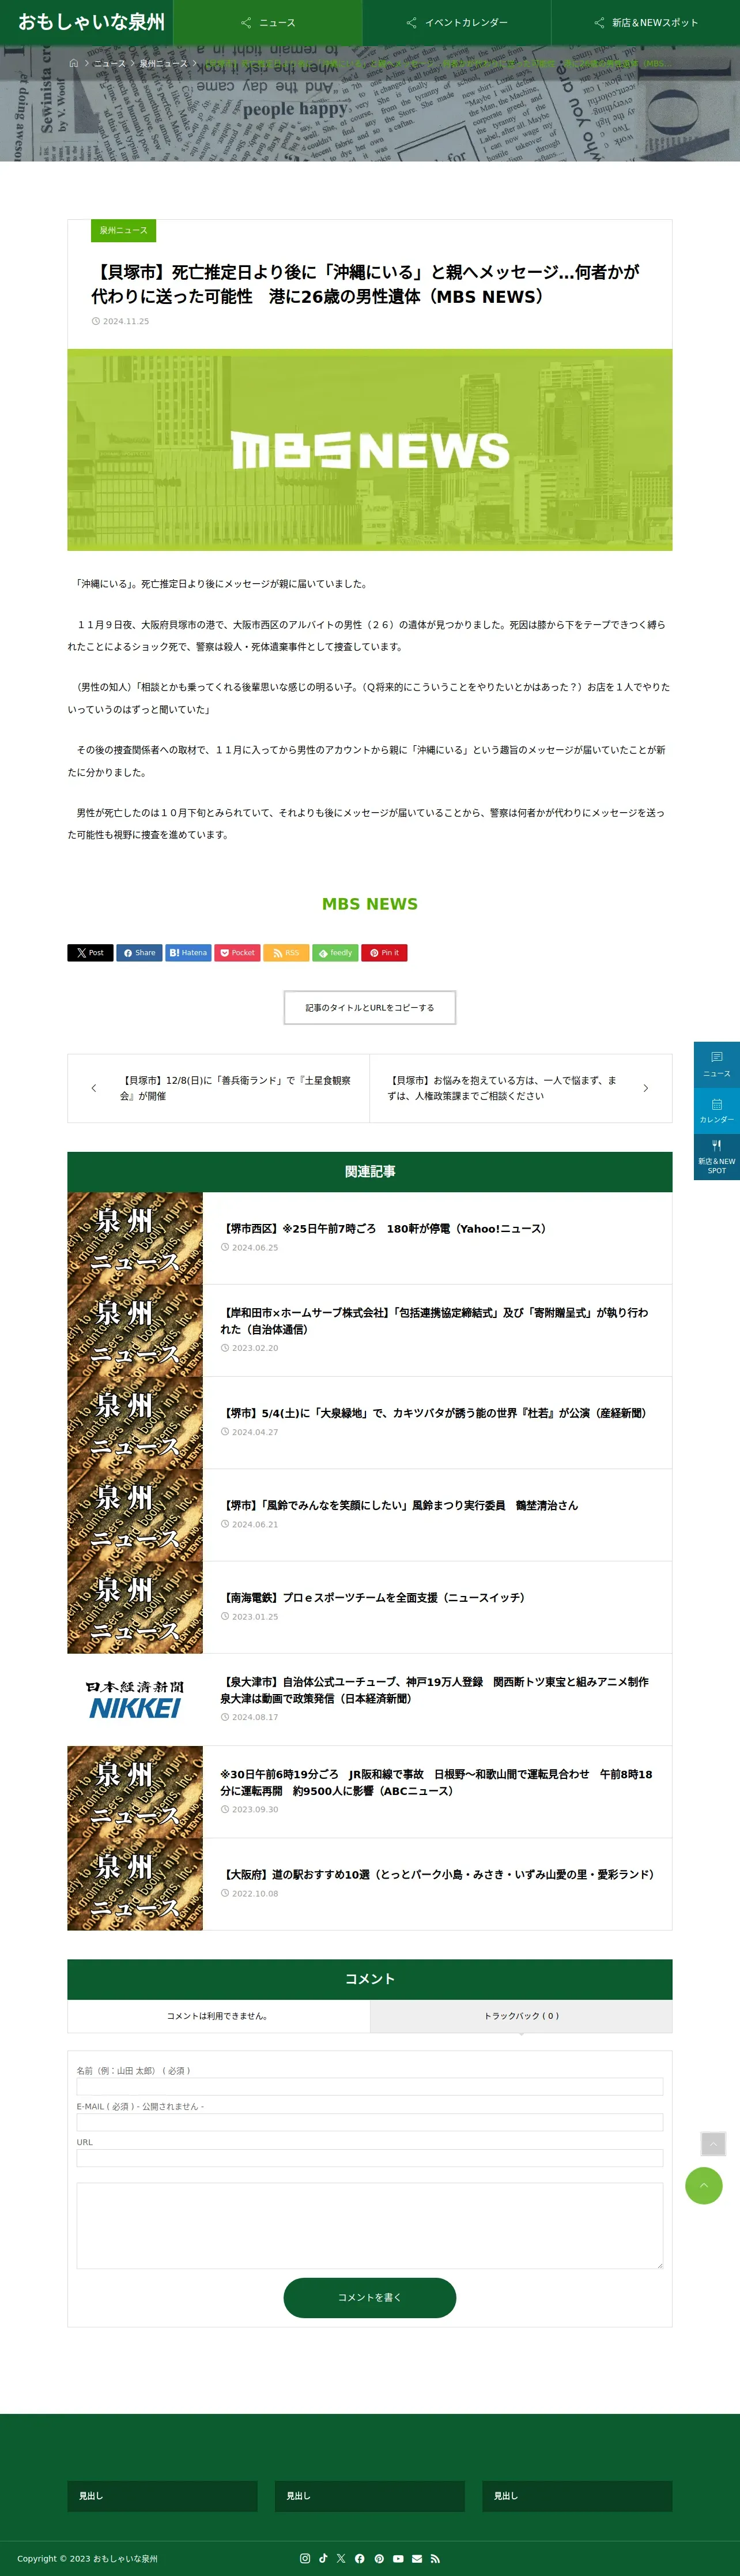The image size is (740, 2576).
Task: Open related article about 岸和田市×ホームサーブ
Action: 435,1321
